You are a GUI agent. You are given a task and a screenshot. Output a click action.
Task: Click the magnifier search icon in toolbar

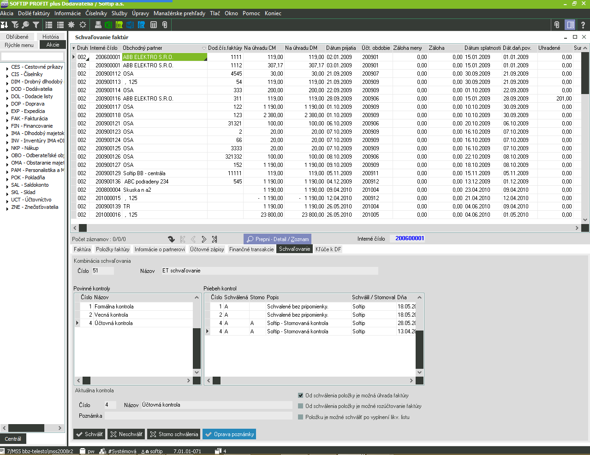(x=25, y=25)
